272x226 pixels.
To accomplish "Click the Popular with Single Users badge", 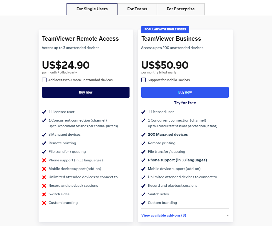I will [165, 30].
